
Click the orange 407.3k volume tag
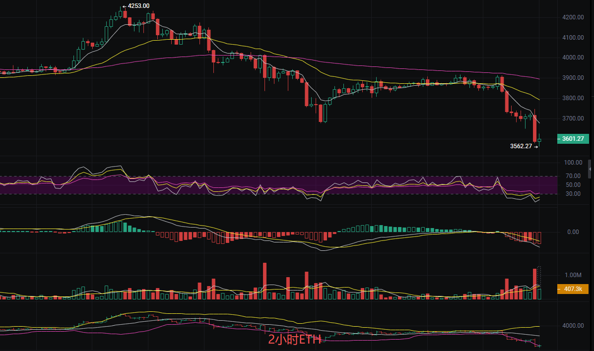573,289
